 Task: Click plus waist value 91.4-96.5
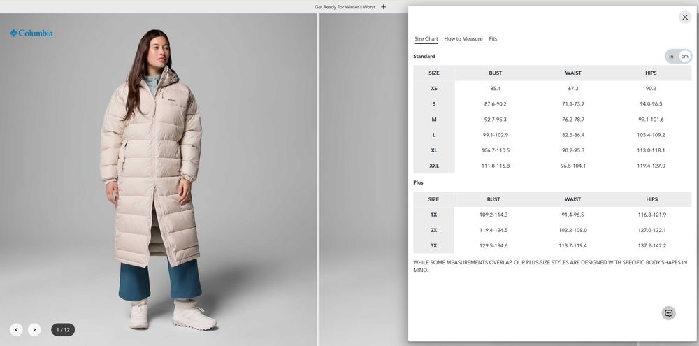coord(572,215)
